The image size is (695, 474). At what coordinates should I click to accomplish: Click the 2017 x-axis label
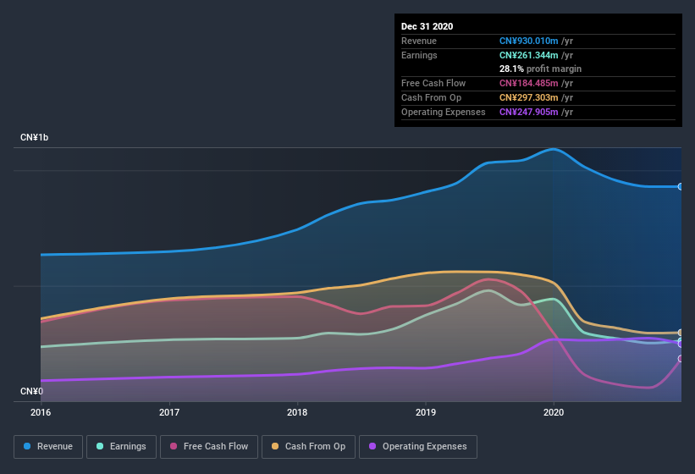(x=169, y=412)
